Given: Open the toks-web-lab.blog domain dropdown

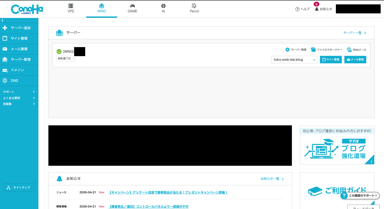Looking at the screenshot, I should pos(294,60).
